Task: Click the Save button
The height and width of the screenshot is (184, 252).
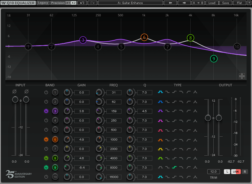Action: click(225, 3)
